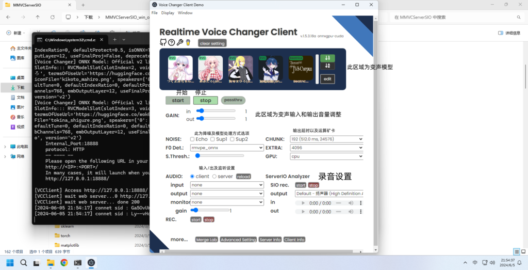Play the 'in' analyzer audio

303,203
